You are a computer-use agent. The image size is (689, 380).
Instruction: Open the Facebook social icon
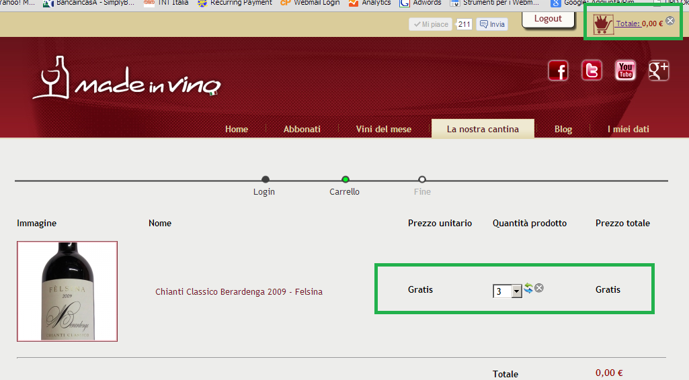pyautogui.click(x=558, y=70)
